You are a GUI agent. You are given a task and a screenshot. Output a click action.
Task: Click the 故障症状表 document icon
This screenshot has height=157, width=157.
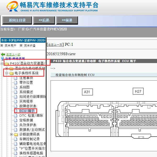(16, 106)
